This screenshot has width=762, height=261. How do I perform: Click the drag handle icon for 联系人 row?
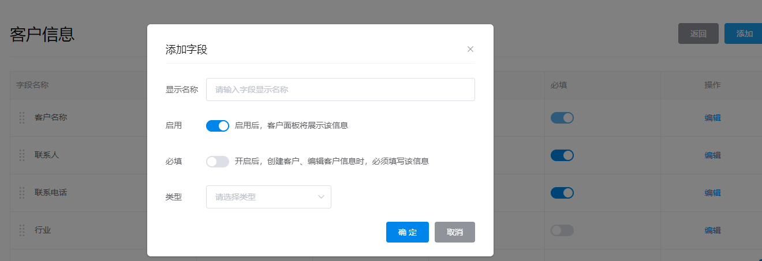(22, 155)
